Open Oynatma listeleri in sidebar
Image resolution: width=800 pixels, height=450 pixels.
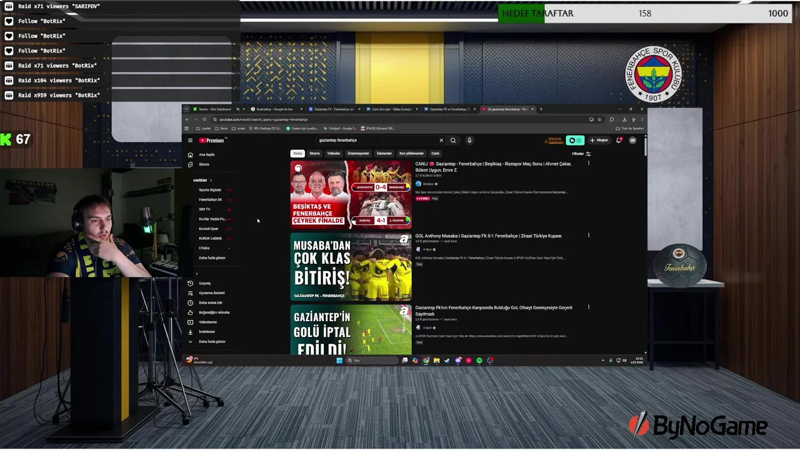coord(211,292)
